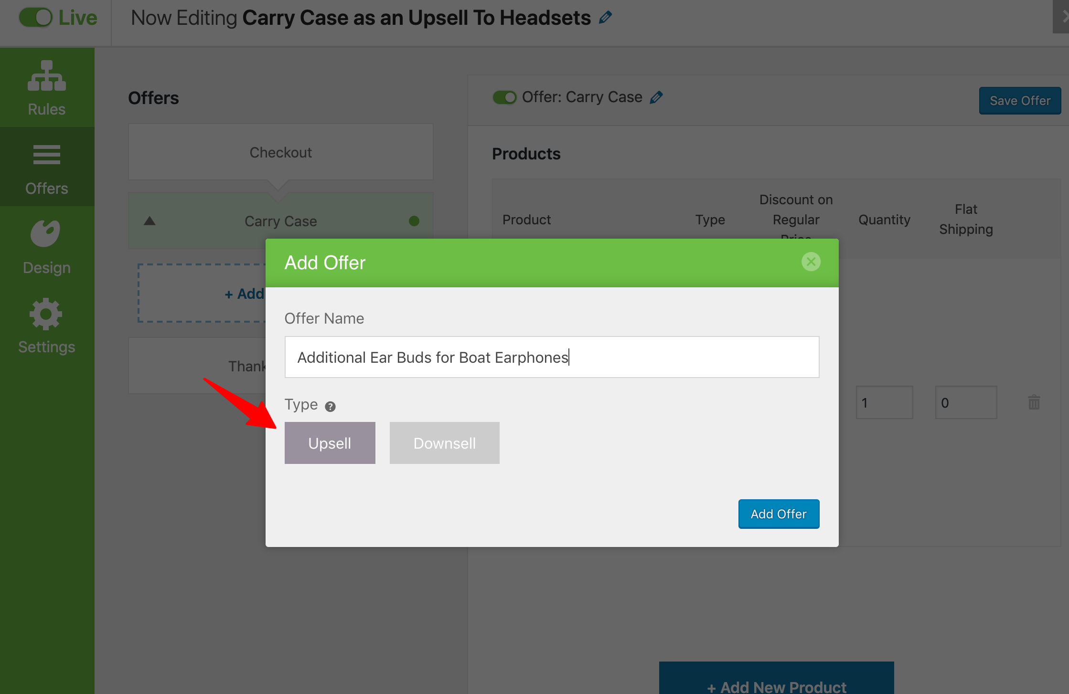Open the Rules section hierarchy icon
The width and height of the screenshot is (1069, 694).
[x=47, y=75]
